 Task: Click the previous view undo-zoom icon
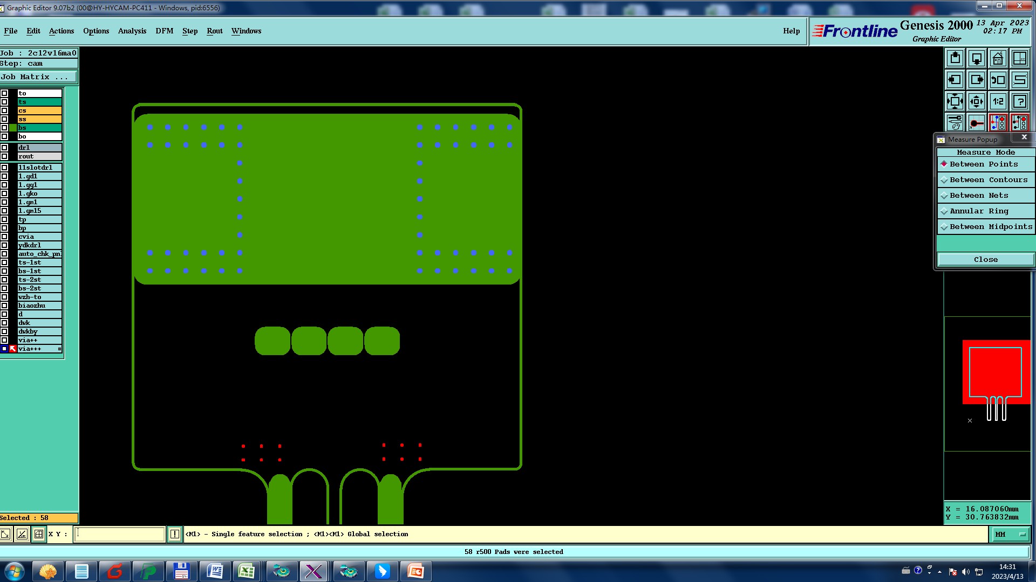tap(998, 80)
